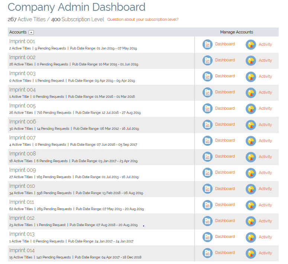Viewport: 288px width, 264px height.
Task: Open the Imprint 003 account title
Action: (x=22, y=74)
